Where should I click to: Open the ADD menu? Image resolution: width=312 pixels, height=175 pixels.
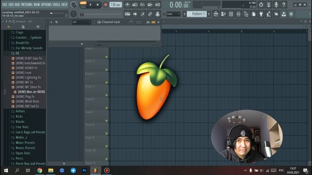coord(18,4)
